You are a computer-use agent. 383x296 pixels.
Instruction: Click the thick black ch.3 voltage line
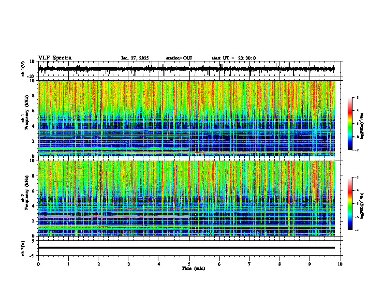[x=186, y=248]
